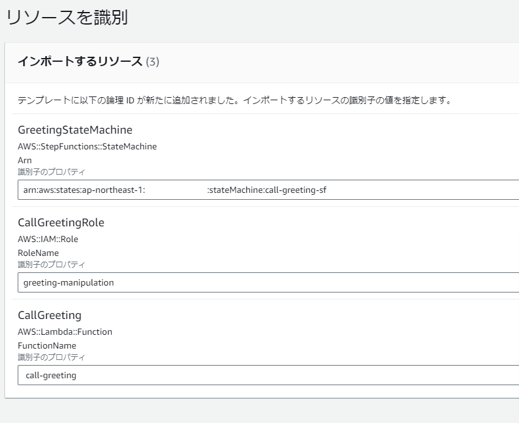Click the インポートするリソース panel header
This screenshot has height=423, width=519.
[80, 62]
